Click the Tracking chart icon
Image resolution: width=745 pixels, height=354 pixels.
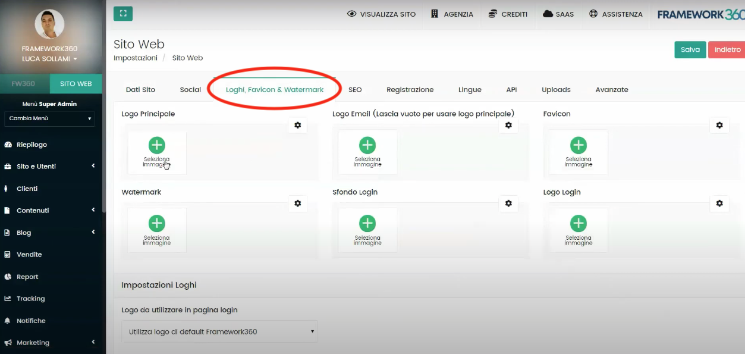8,299
